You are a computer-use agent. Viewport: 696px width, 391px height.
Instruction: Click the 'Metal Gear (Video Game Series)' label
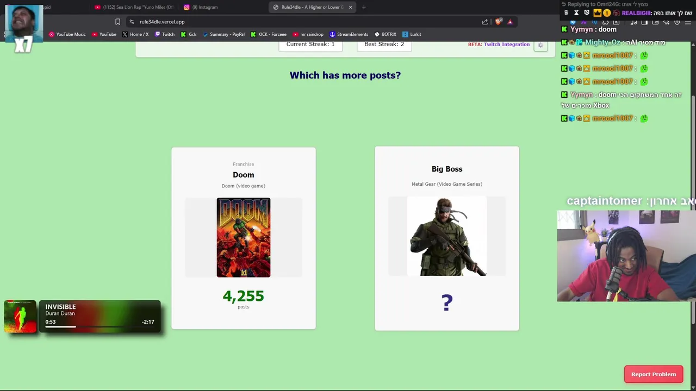tap(447, 184)
